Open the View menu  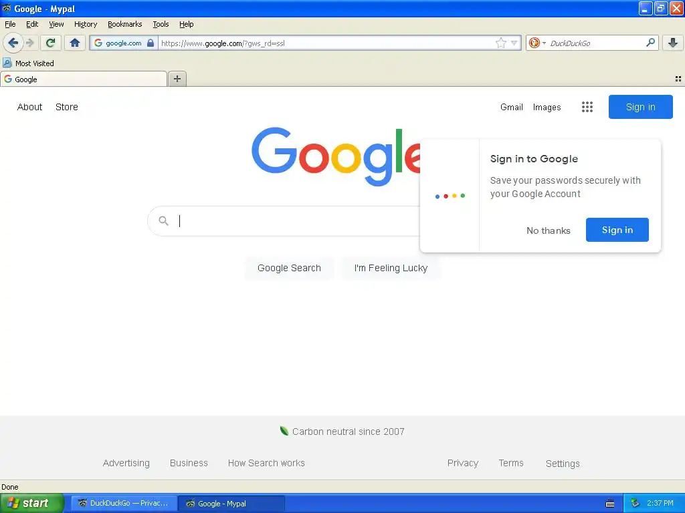[x=56, y=24]
